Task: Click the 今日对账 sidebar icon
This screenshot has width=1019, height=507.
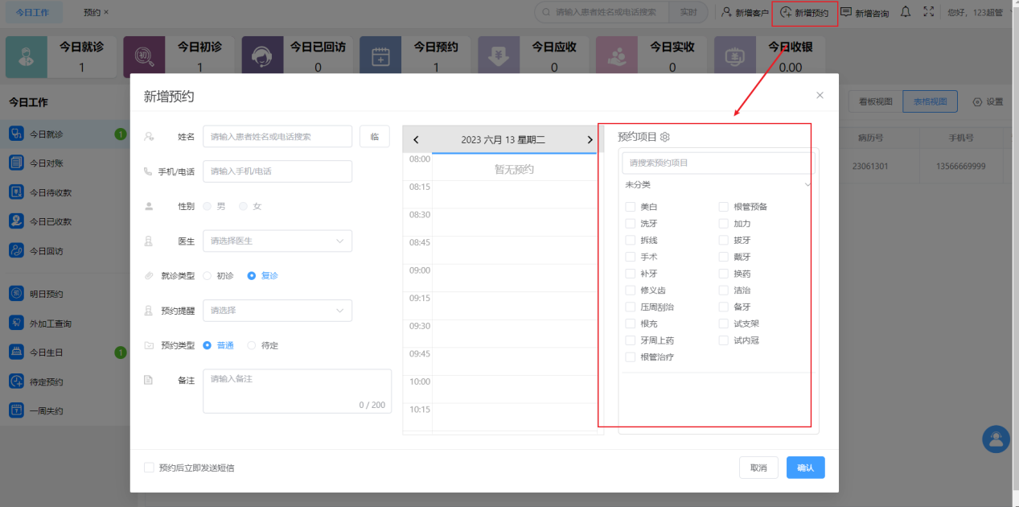Action: click(16, 163)
